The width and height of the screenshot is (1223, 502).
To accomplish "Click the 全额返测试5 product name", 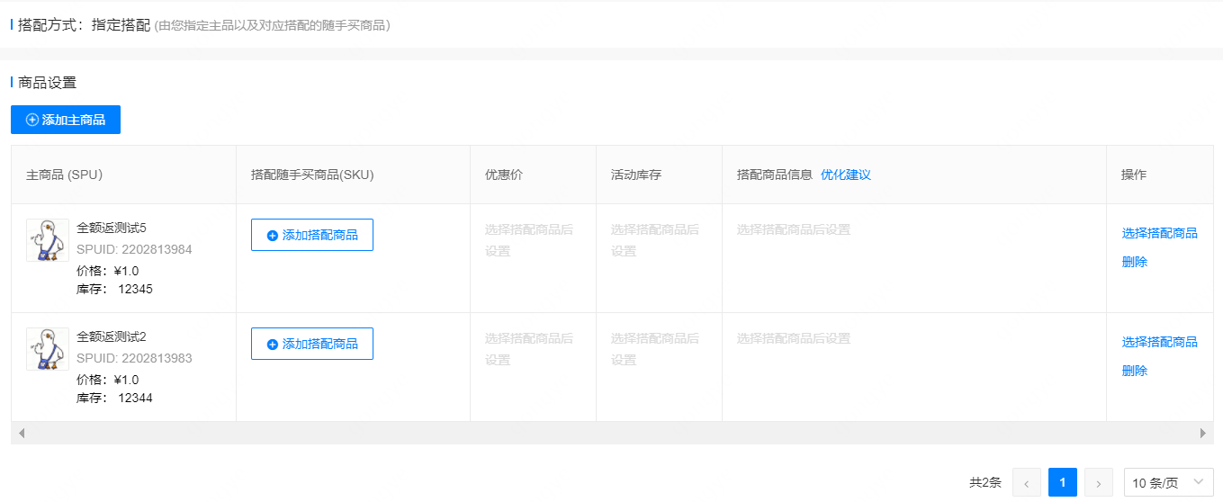I will coord(112,228).
